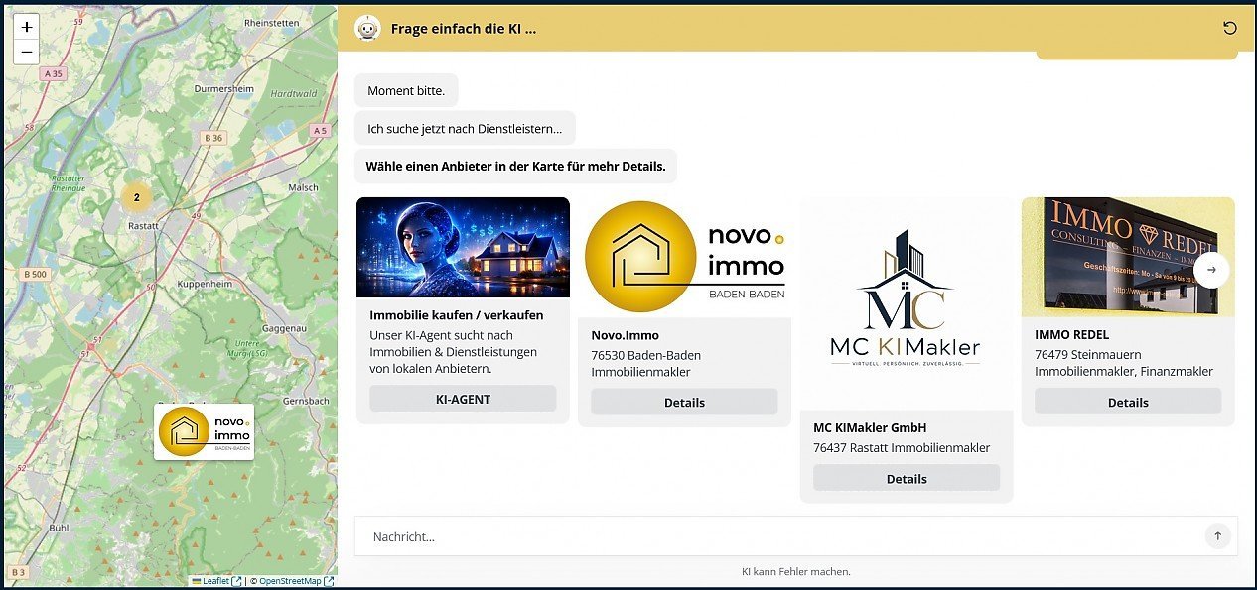Click the 'Novo.Immo' card title
This screenshot has width=1257, height=590.
tap(625, 335)
